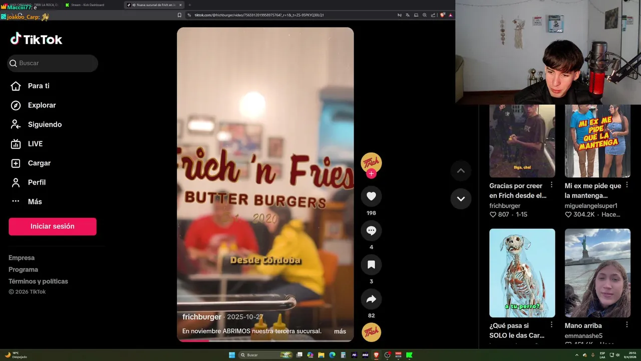Click the Iniciar sesión button
The height and width of the screenshot is (361, 641).
pyautogui.click(x=53, y=226)
